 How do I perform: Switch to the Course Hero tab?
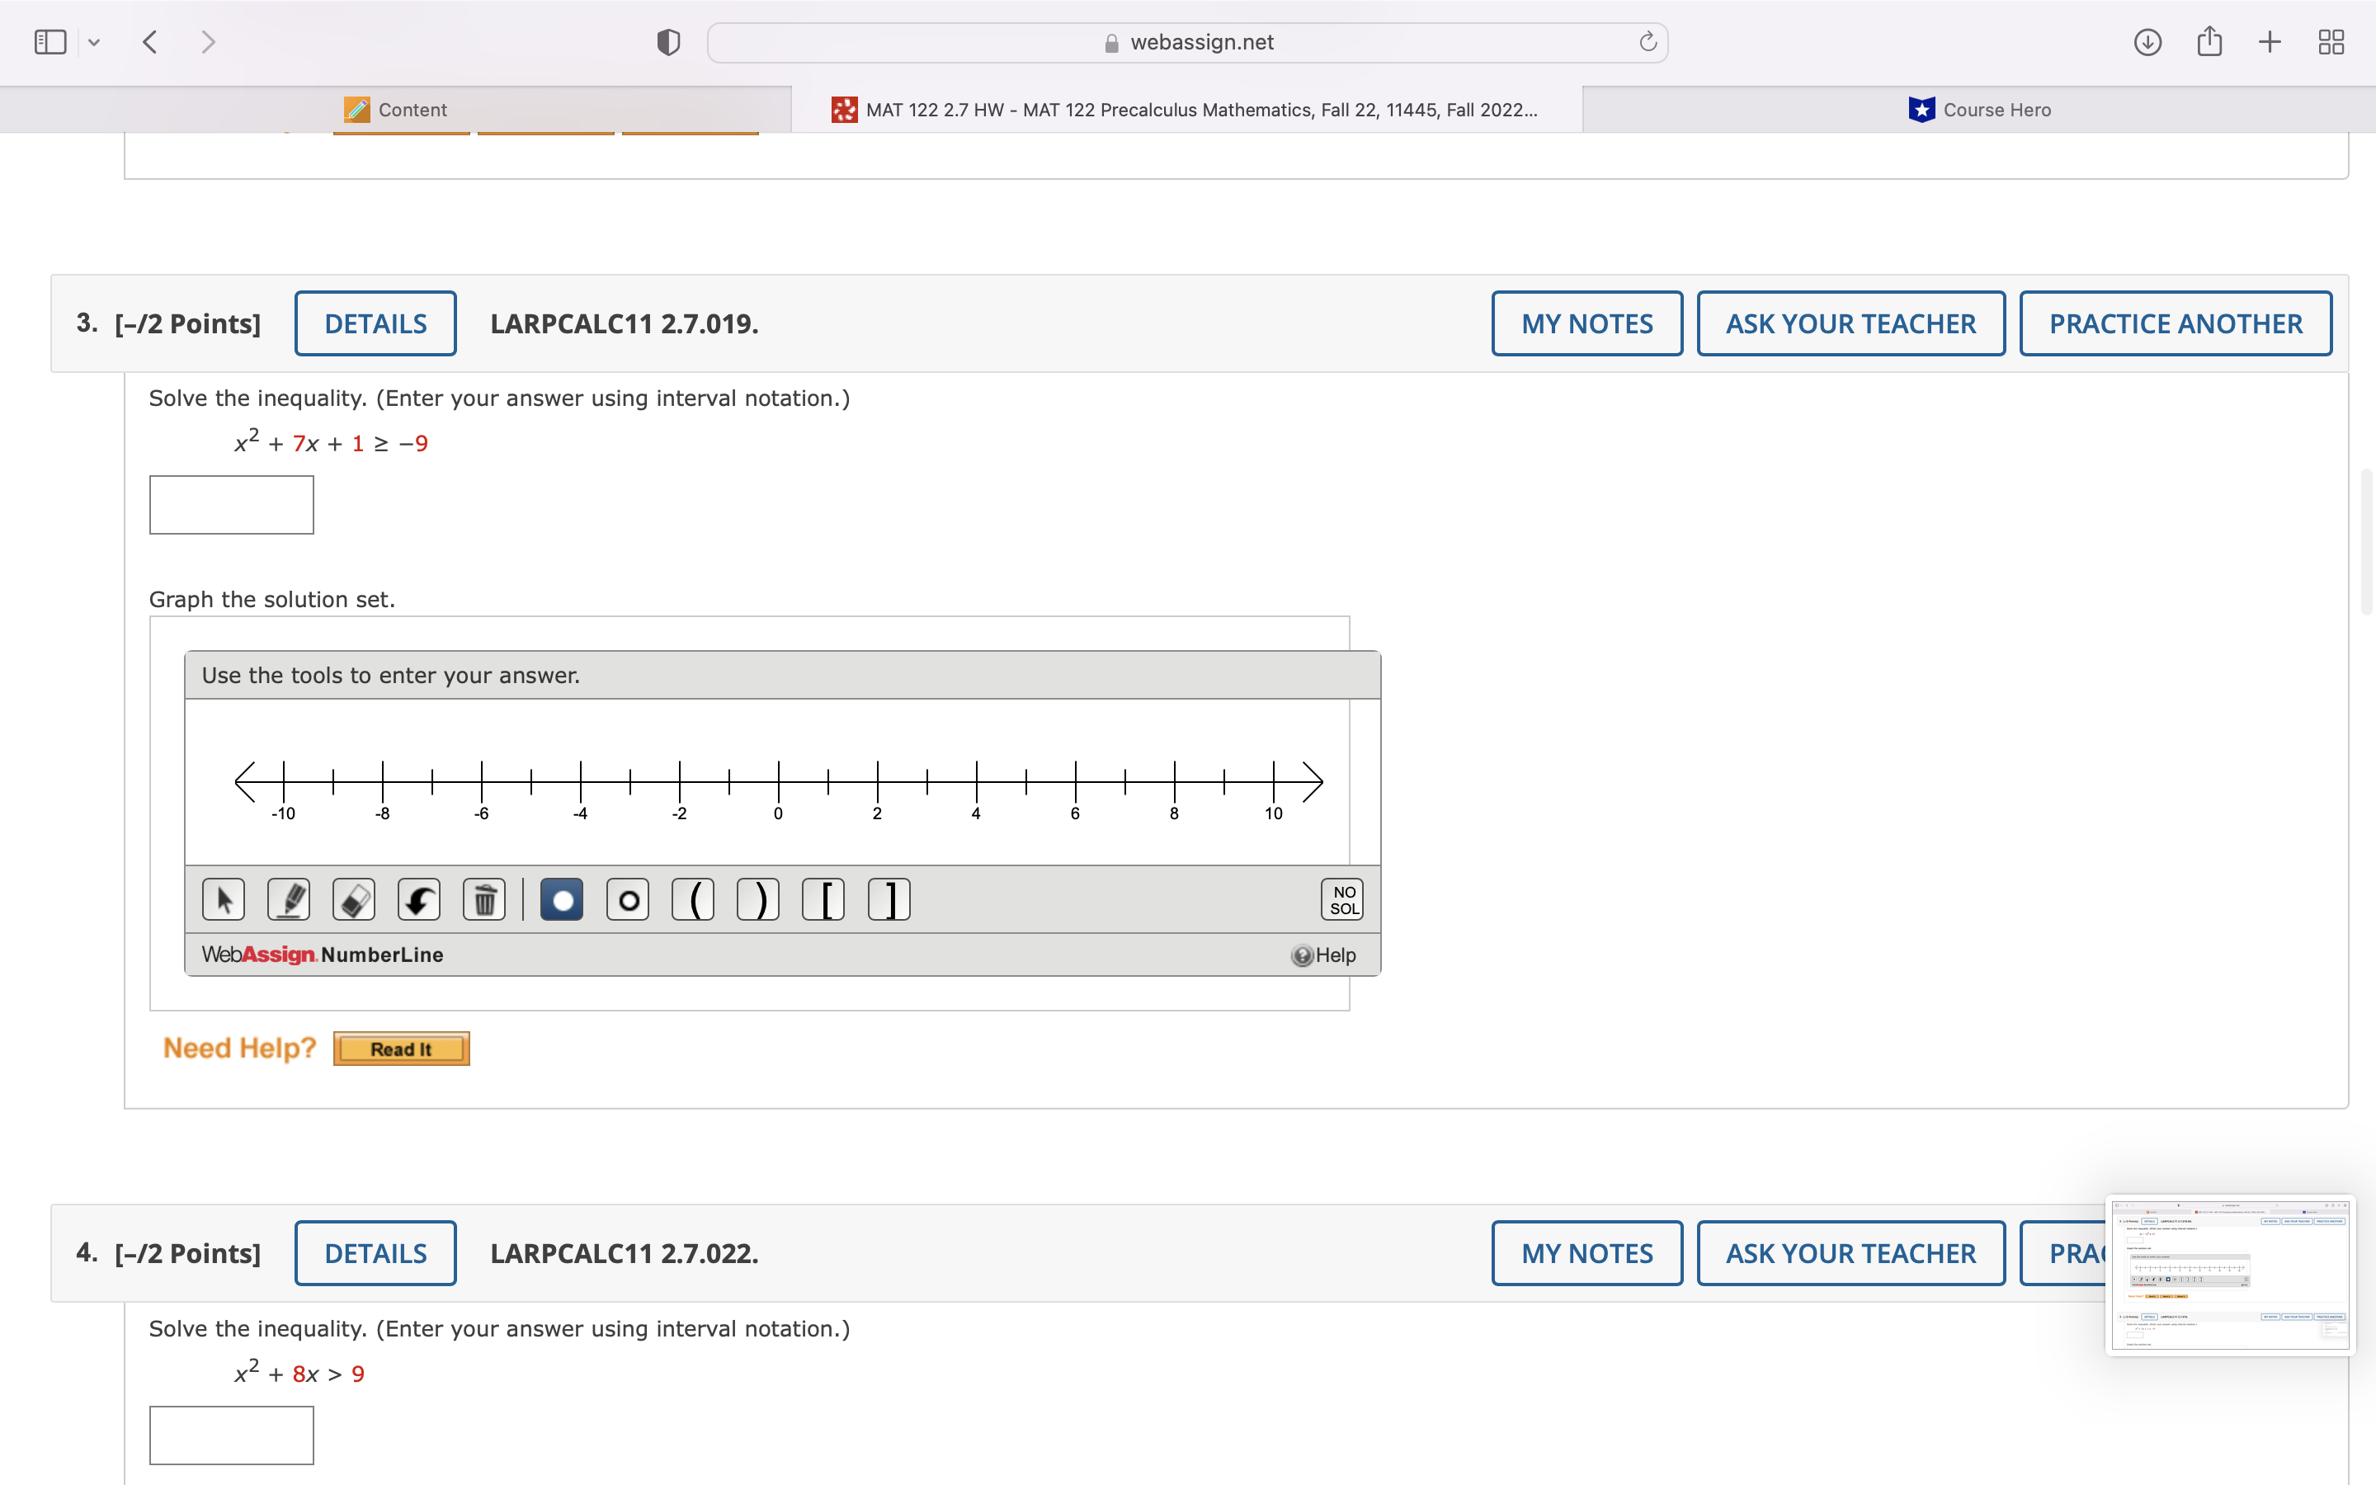1979,109
